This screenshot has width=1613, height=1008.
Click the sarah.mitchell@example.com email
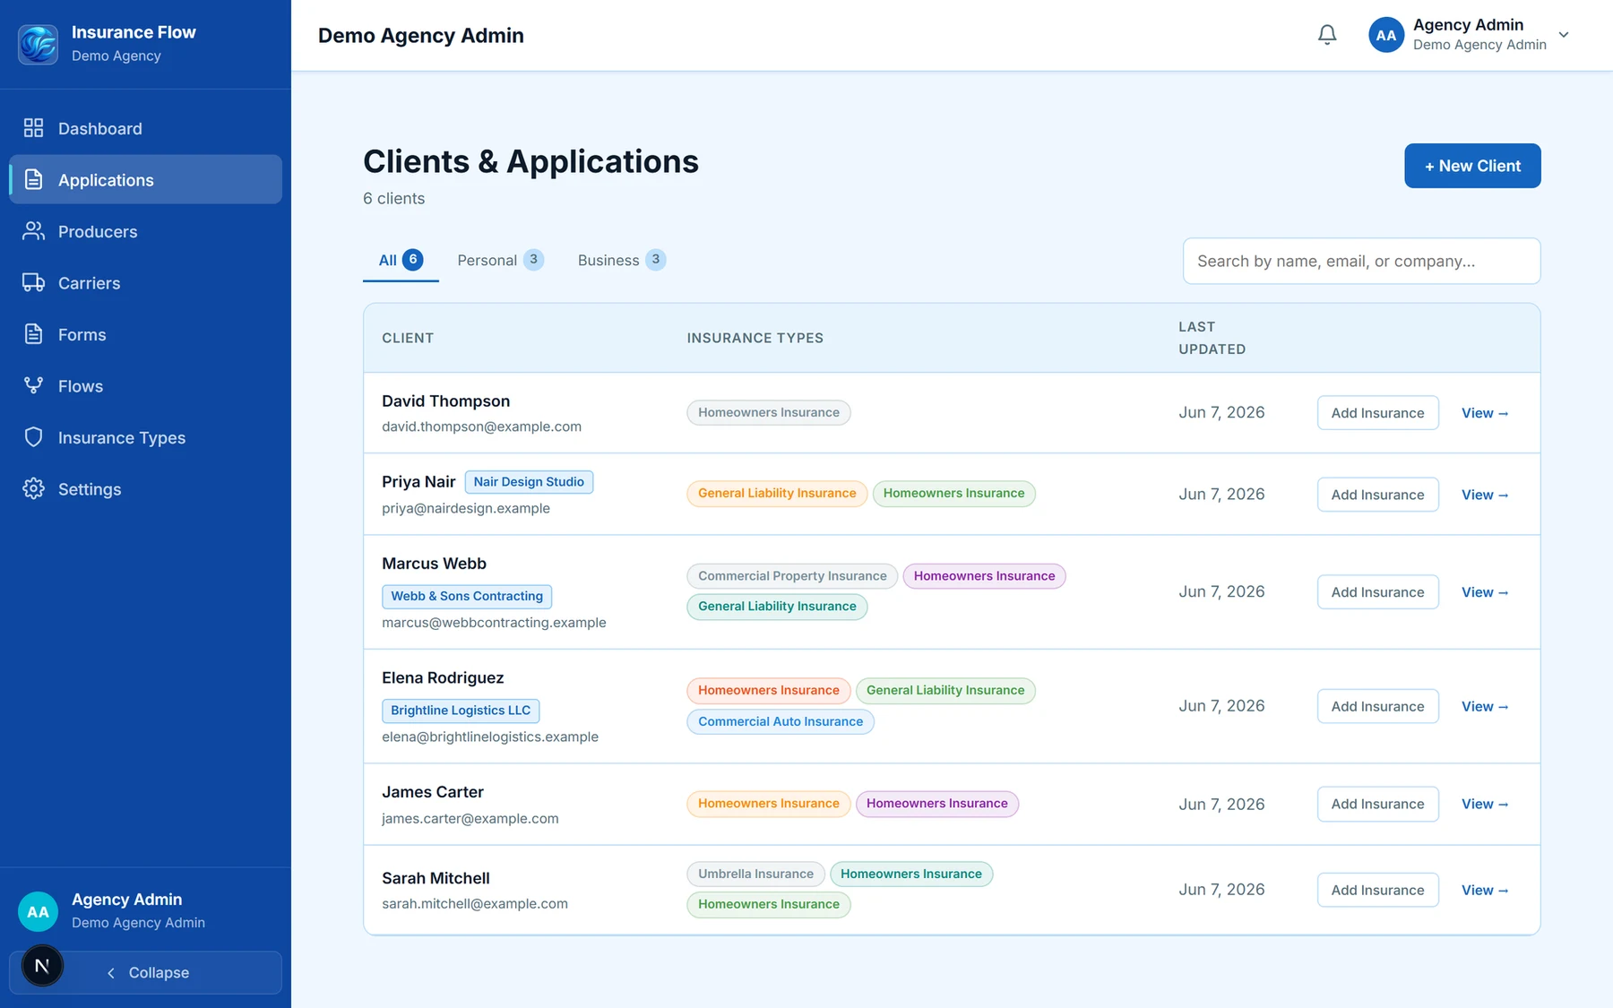click(475, 904)
